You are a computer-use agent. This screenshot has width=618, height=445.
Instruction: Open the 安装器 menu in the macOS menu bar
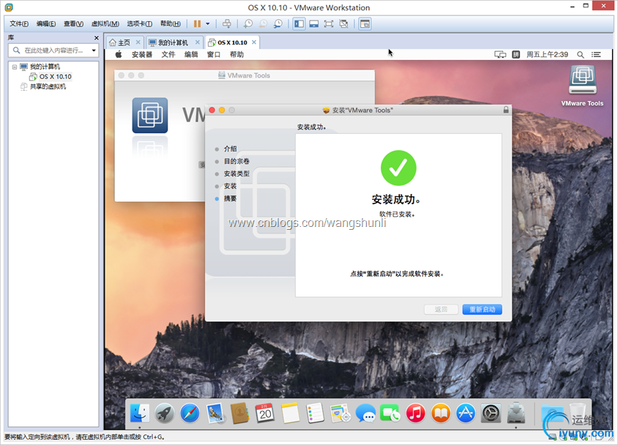coord(142,54)
